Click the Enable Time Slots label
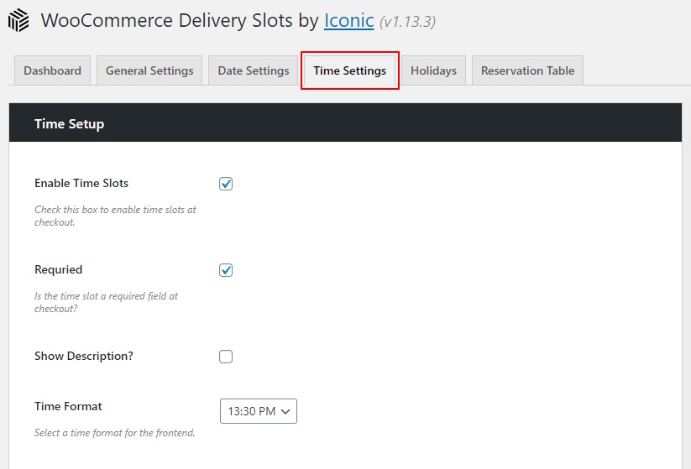Image resolution: width=691 pixels, height=469 pixels. [81, 183]
